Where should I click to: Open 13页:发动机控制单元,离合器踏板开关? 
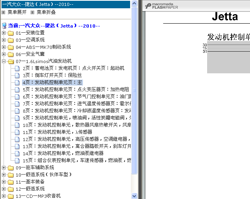click(x=77, y=146)
